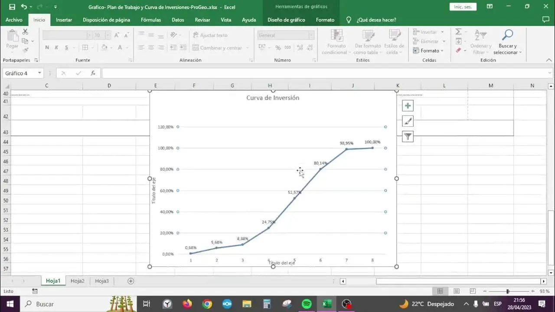The width and height of the screenshot is (555, 312).
Task: Click the zoom out minus icon
Action: [x=485, y=291]
